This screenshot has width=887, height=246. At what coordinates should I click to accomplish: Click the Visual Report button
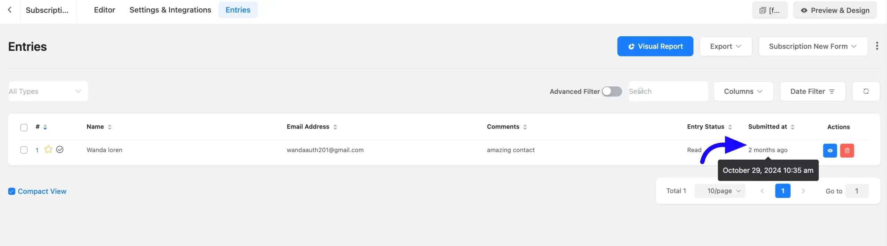[655, 46]
